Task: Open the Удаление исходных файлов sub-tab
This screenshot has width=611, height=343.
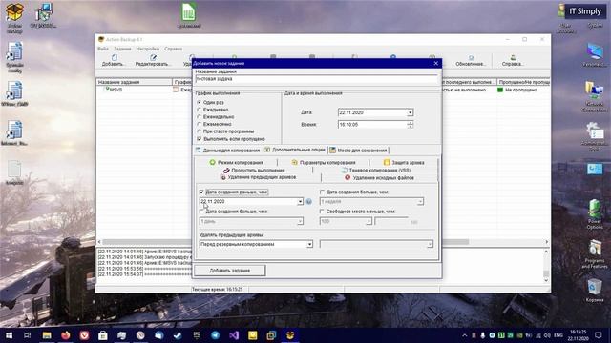Action: point(379,178)
